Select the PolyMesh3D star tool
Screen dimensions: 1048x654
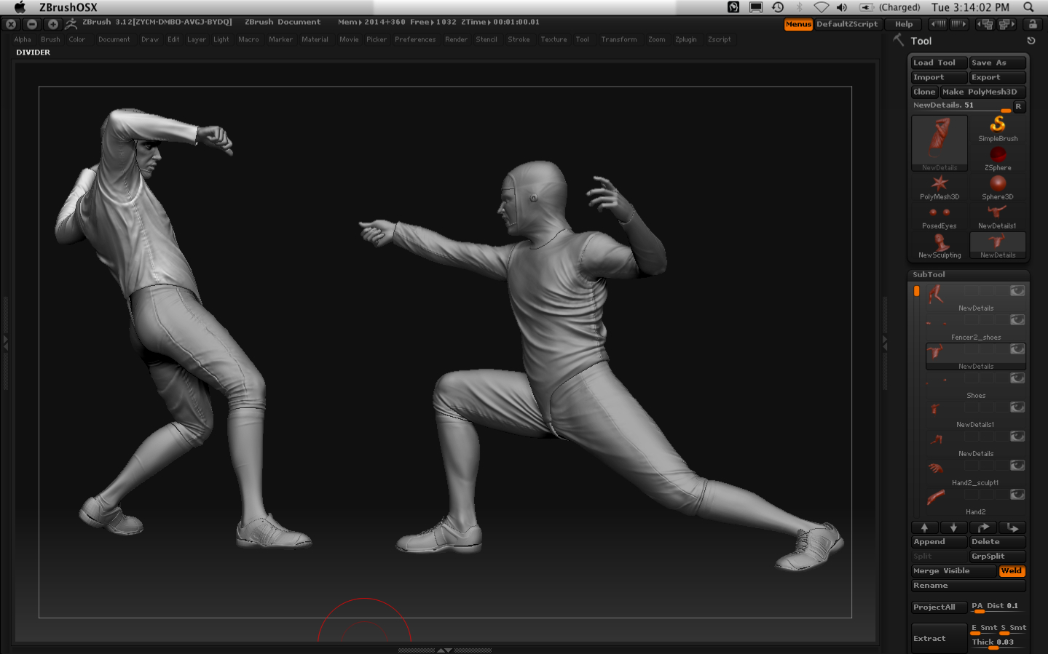pyautogui.click(x=939, y=187)
